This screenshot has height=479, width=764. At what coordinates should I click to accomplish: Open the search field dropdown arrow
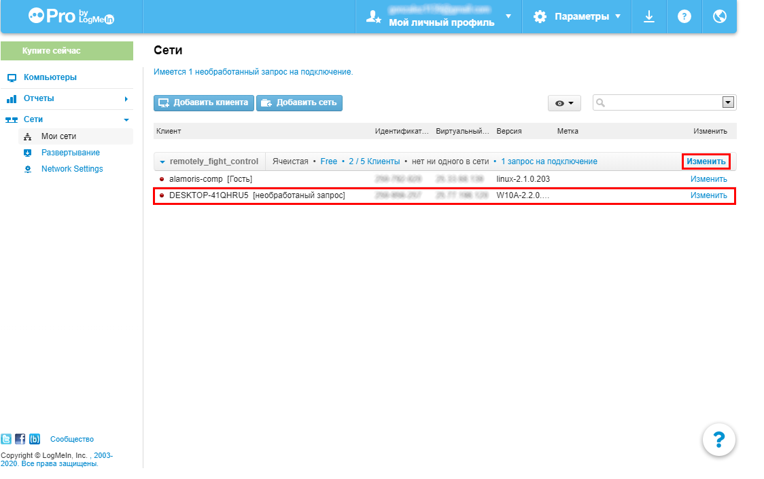pyautogui.click(x=728, y=102)
